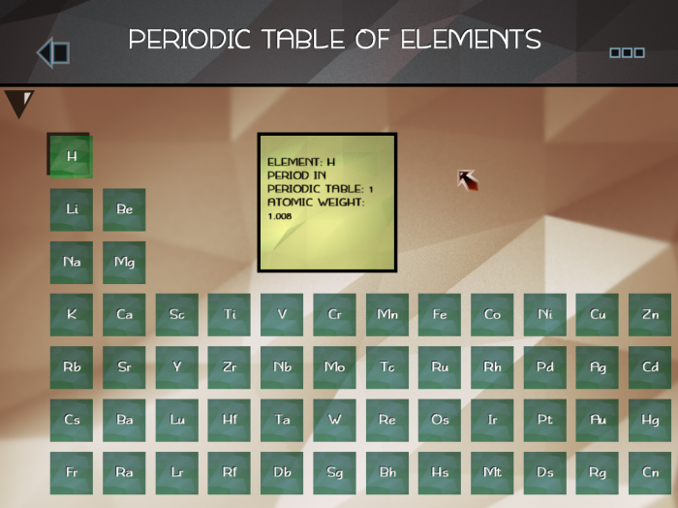Viewport: 678px width, 508px height.
Task: Open the Mt element tile
Action: pyautogui.click(x=492, y=473)
